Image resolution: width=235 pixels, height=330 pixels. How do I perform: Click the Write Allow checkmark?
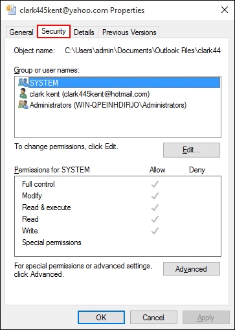pos(155,231)
